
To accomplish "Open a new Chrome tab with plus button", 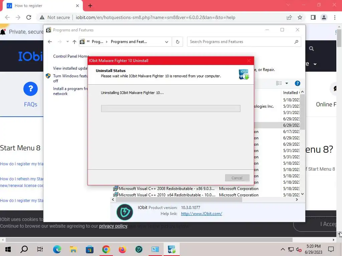I will coord(90,6).
